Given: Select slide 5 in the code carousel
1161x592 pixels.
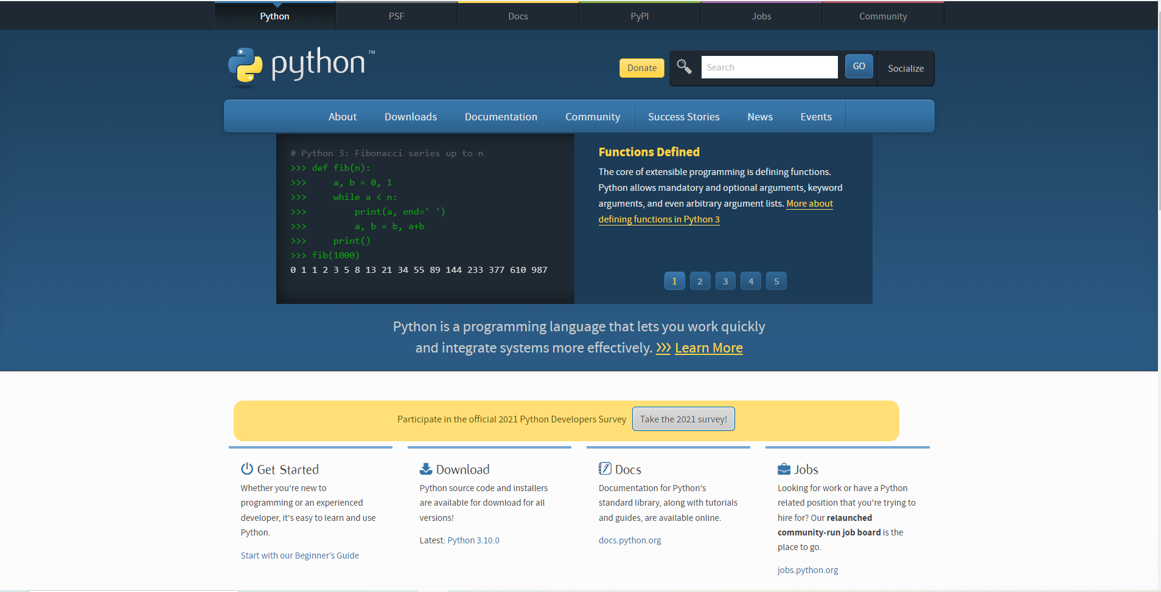Looking at the screenshot, I should pos(776,281).
